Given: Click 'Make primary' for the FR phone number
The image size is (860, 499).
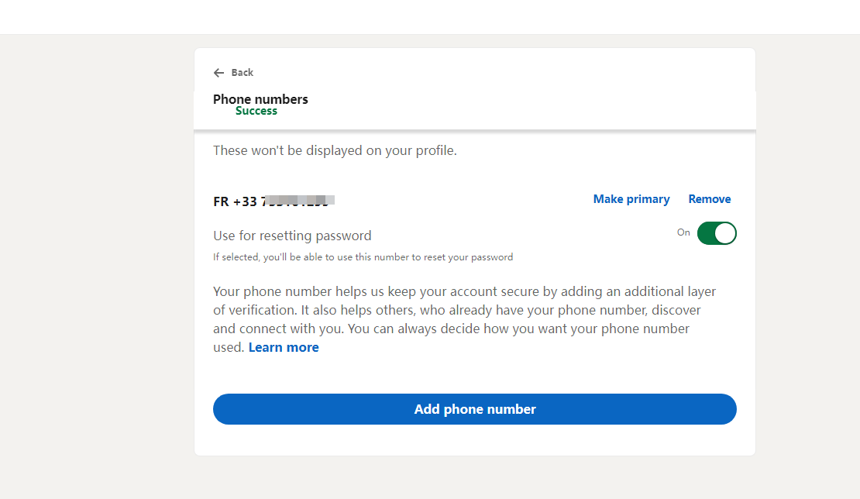Looking at the screenshot, I should (x=631, y=199).
